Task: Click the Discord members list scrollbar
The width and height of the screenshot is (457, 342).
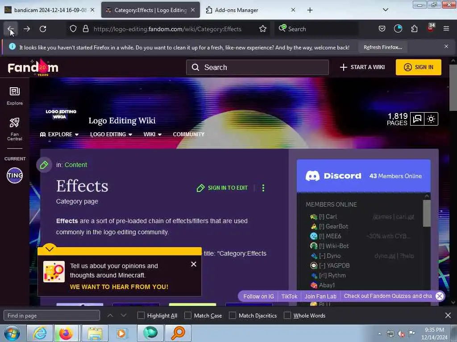Action: click(x=427, y=213)
